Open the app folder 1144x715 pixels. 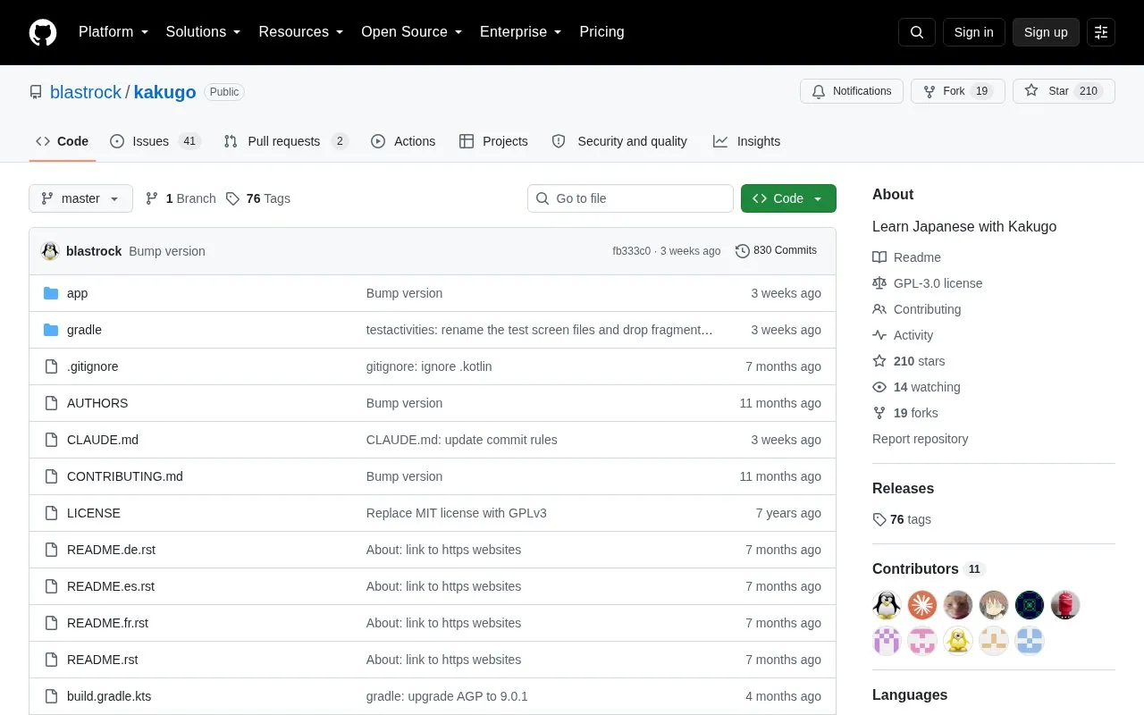[77, 293]
